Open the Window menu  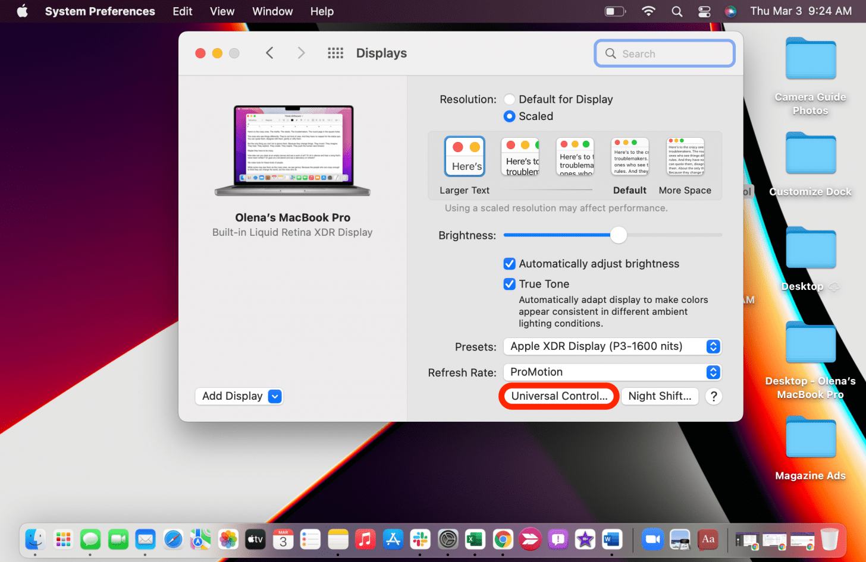(272, 11)
